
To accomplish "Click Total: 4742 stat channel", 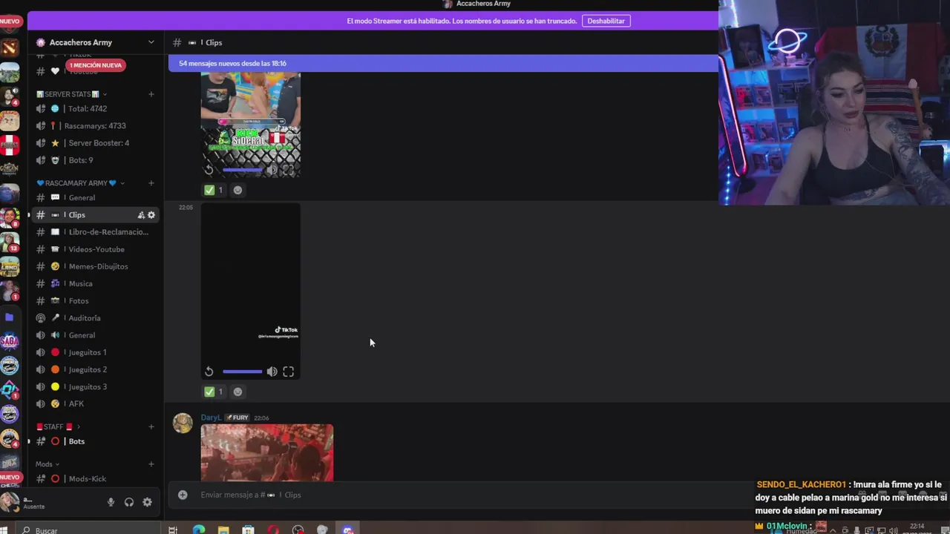I will coord(96,108).
